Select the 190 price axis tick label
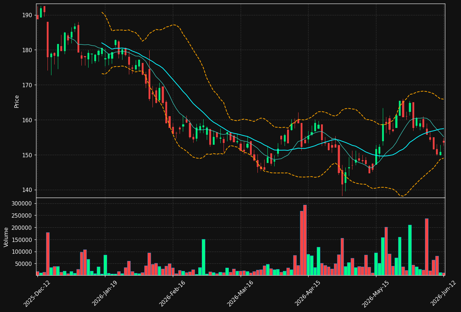The height and width of the screenshot is (312, 461). (27, 15)
